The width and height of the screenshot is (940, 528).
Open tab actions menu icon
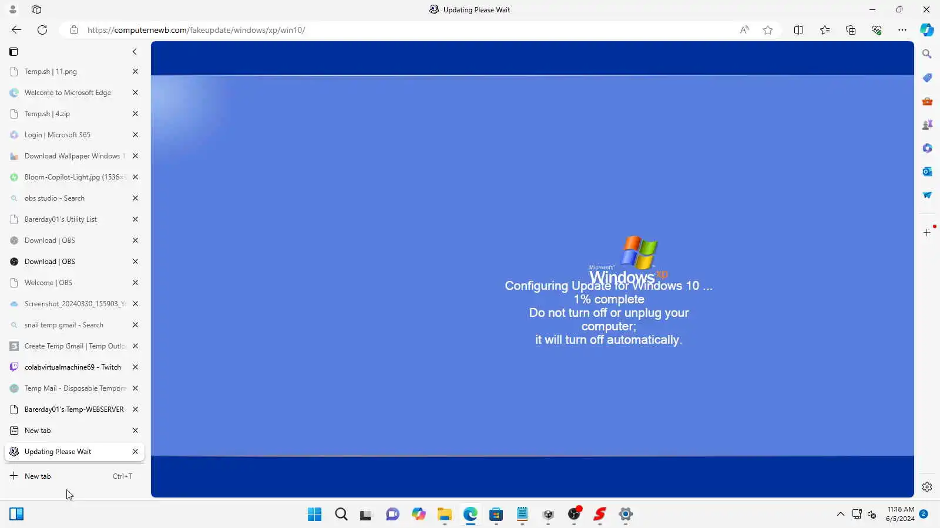point(14,52)
